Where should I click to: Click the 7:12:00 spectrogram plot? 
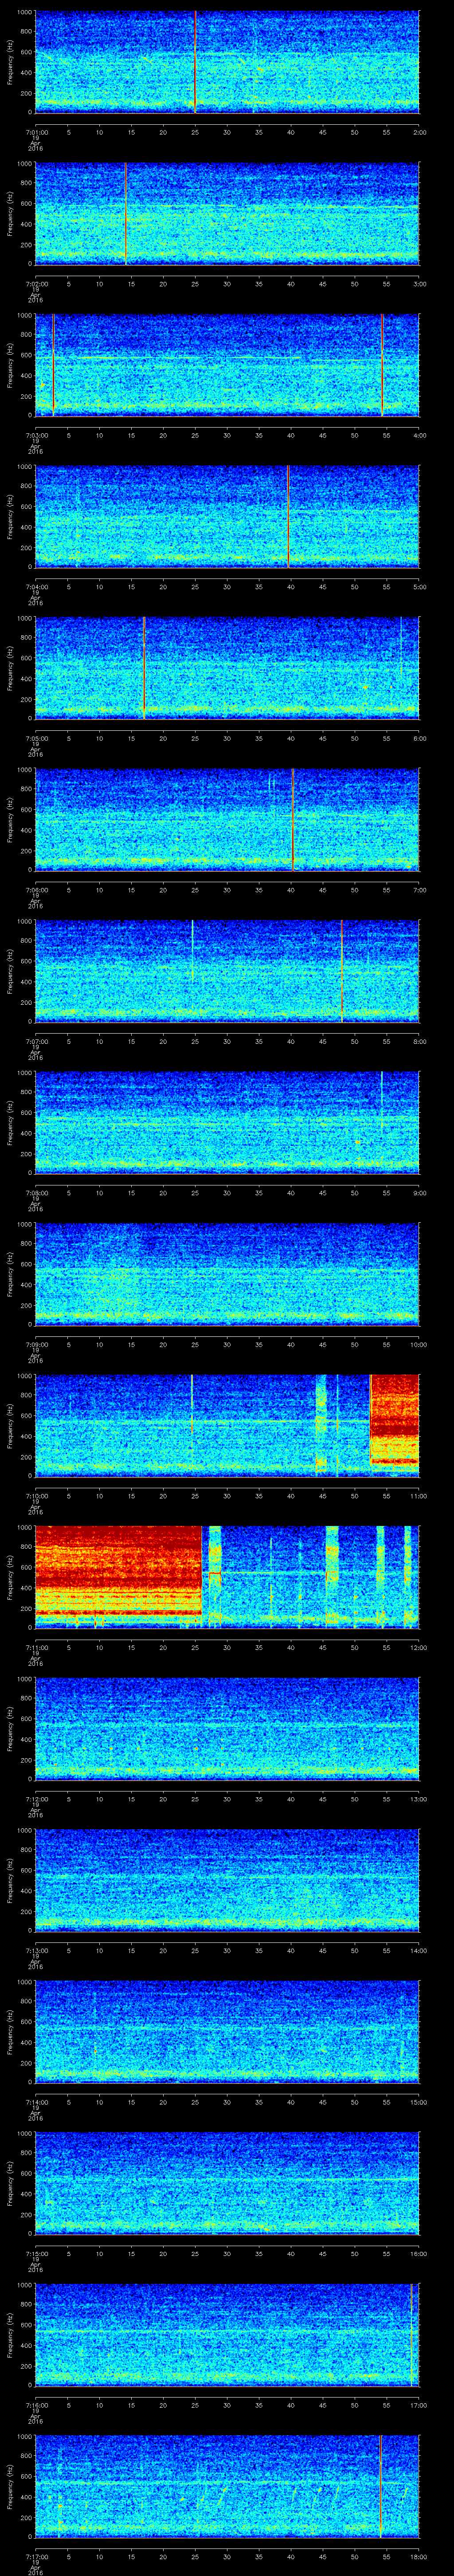pyautogui.click(x=227, y=1728)
